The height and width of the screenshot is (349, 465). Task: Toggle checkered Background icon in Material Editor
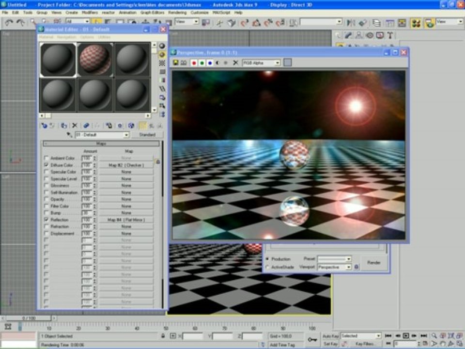pos(162,63)
